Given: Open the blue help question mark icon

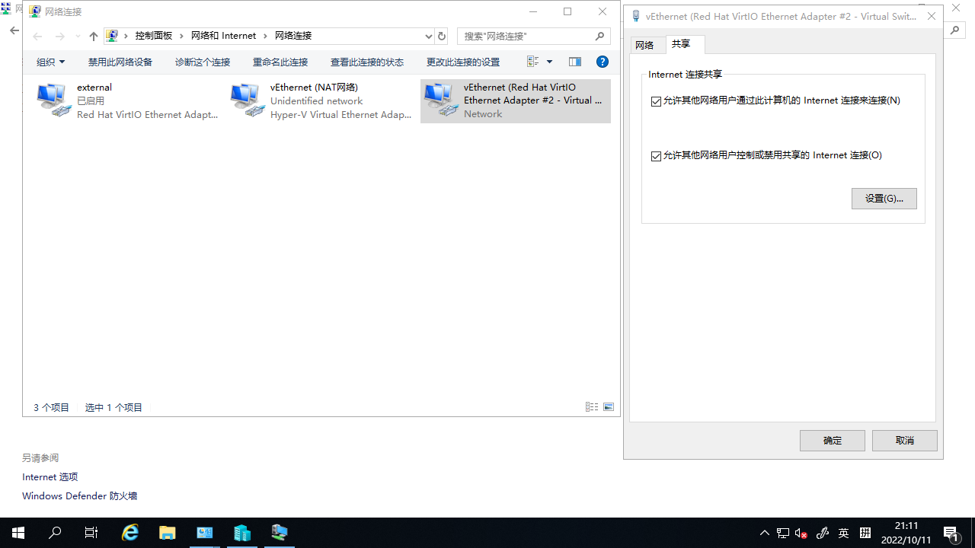Looking at the screenshot, I should click(x=603, y=62).
